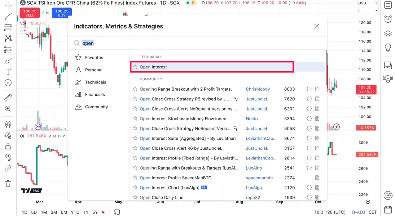The height and width of the screenshot is (216, 395).
Task: Open the forecasting and measurement tools
Action: 8,50
